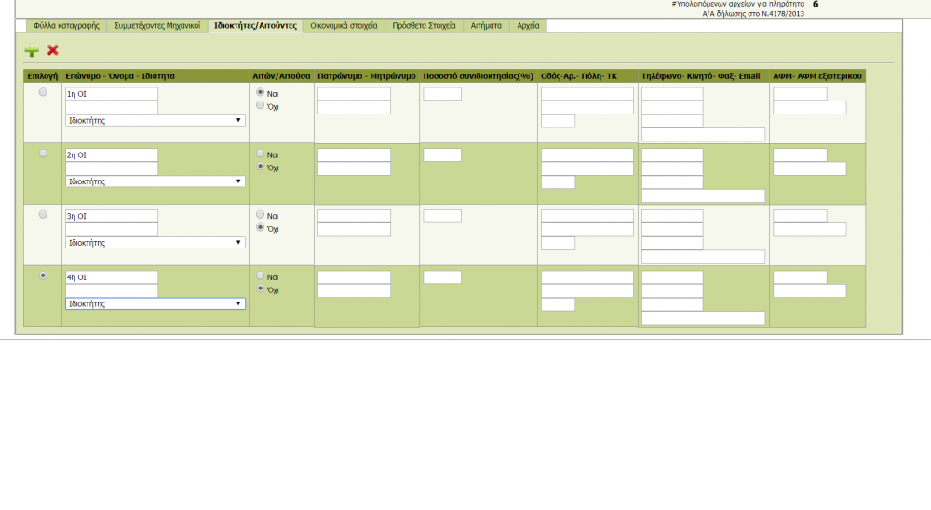Viewport: 931px width, 510px height.
Task: Go to the Οικονομικά στοιχεία tab
Action: pyautogui.click(x=344, y=26)
